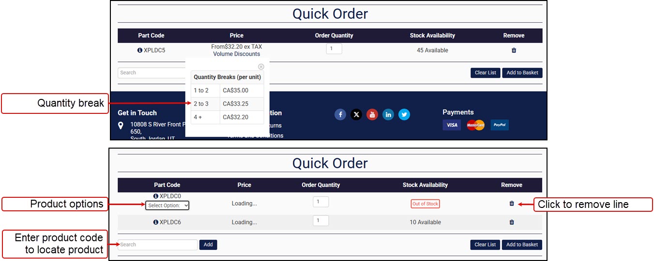Click the map pin icon in Get in Touch
654x261 pixels.
click(121, 125)
